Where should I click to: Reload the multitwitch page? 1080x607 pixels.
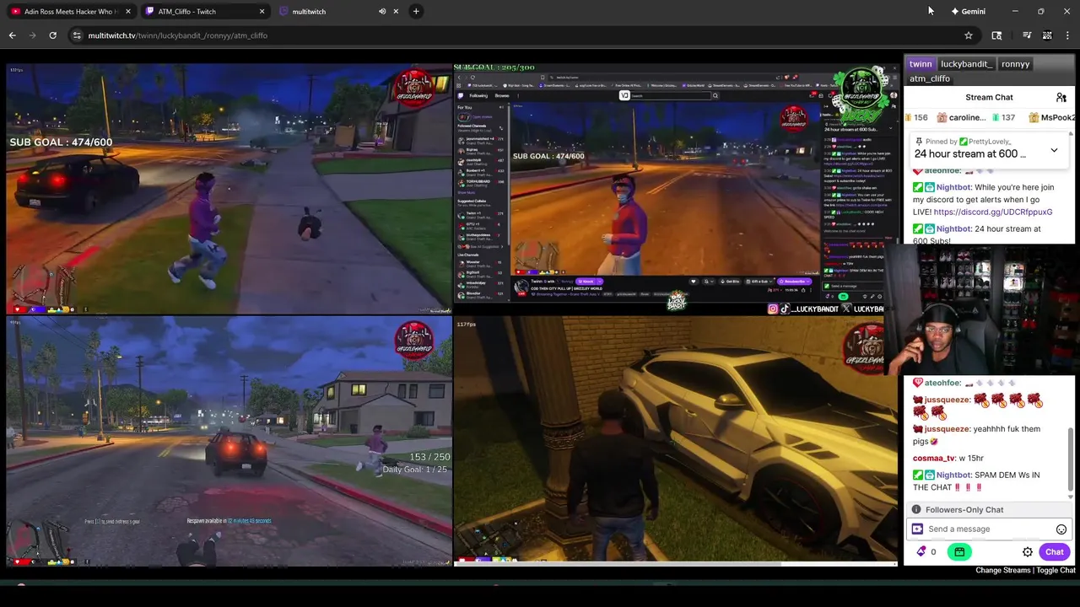click(x=52, y=35)
